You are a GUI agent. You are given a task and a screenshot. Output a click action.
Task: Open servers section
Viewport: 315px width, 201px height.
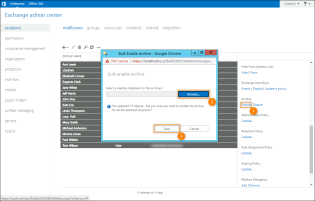tap(10, 121)
